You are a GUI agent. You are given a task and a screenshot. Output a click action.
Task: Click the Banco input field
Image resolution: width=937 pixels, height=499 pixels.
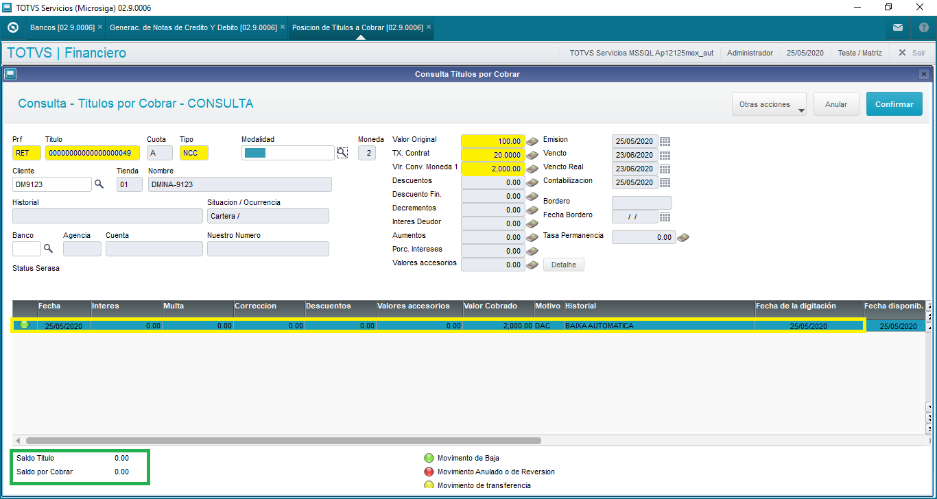pos(27,249)
